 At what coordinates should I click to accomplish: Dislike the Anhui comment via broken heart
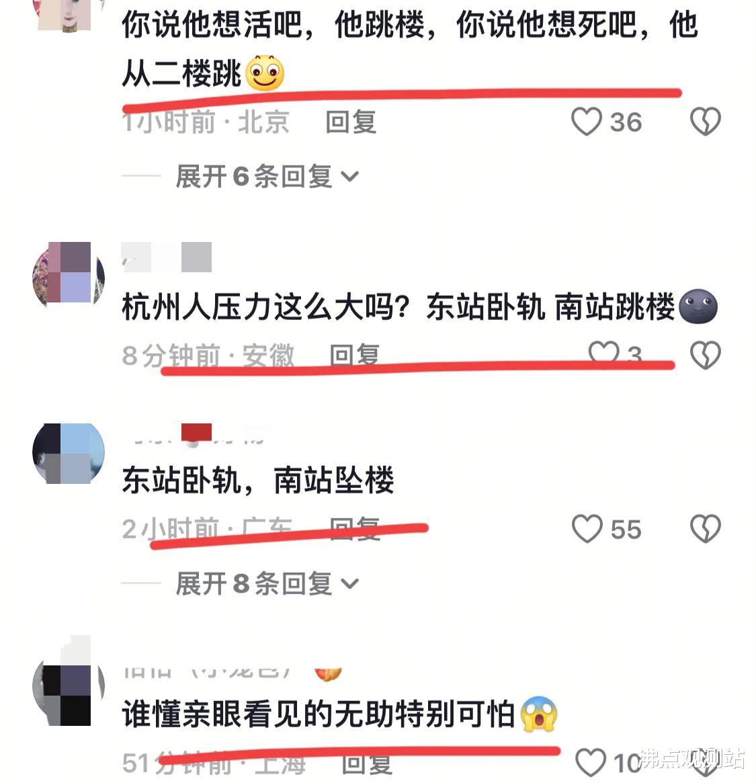(705, 355)
